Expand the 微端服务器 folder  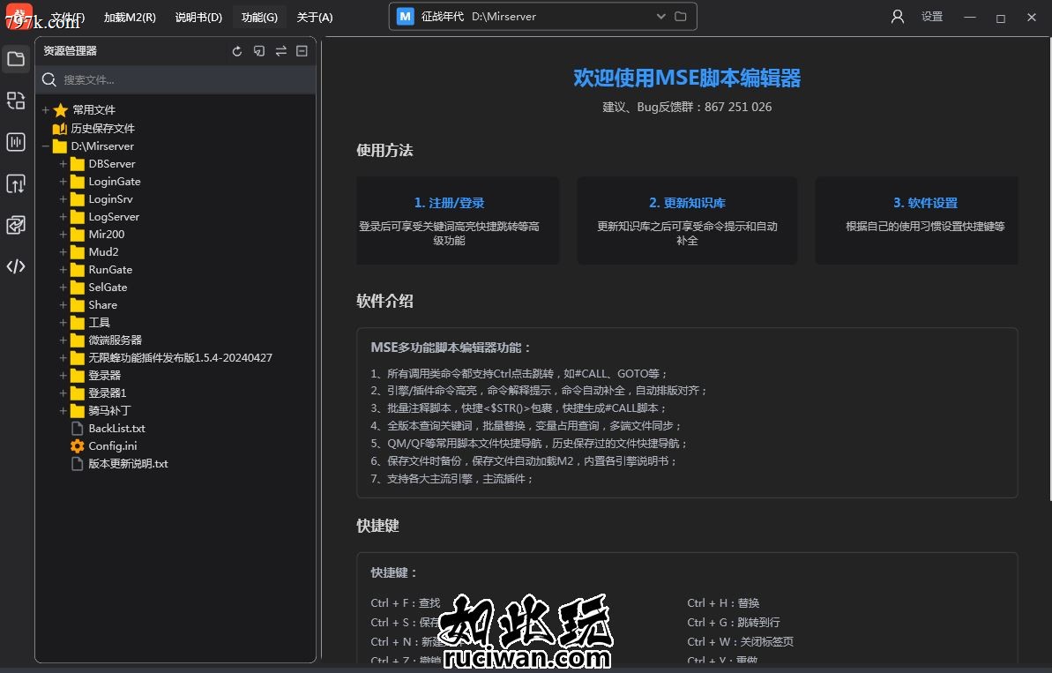(x=63, y=340)
